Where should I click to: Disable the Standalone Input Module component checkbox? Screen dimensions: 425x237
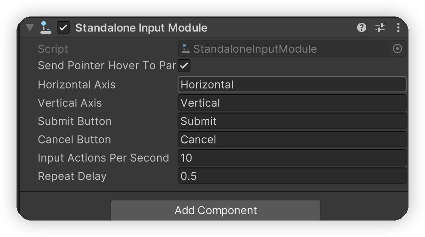(x=63, y=28)
